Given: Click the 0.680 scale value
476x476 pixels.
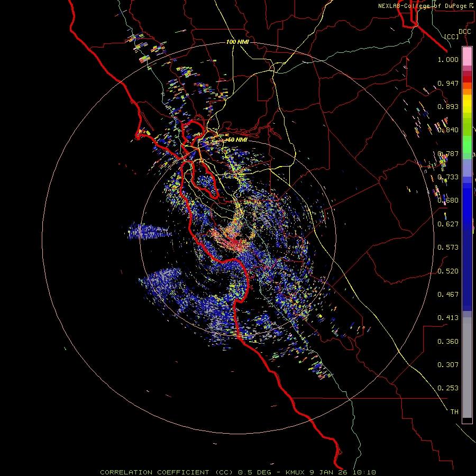Looking at the screenshot, I should tap(448, 200).
